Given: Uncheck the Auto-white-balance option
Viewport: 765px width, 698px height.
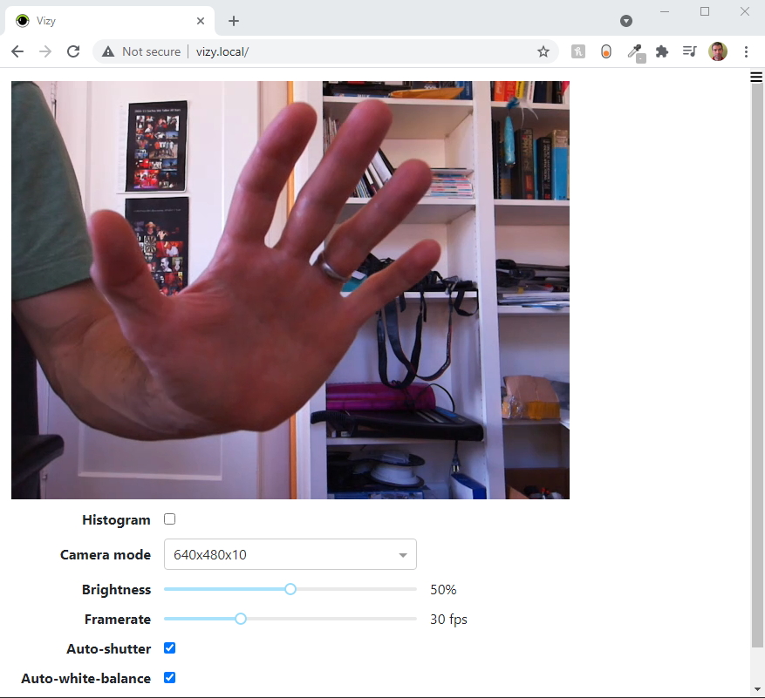Looking at the screenshot, I should pyautogui.click(x=170, y=678).
